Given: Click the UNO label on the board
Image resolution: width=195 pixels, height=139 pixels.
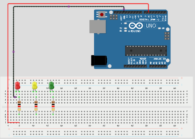Looking at the screenshot, I should click(x=151, y=26).
